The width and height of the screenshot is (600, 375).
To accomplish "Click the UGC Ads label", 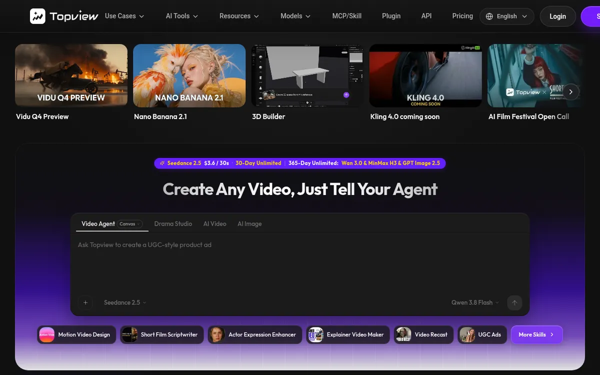I will coord(489,334).
